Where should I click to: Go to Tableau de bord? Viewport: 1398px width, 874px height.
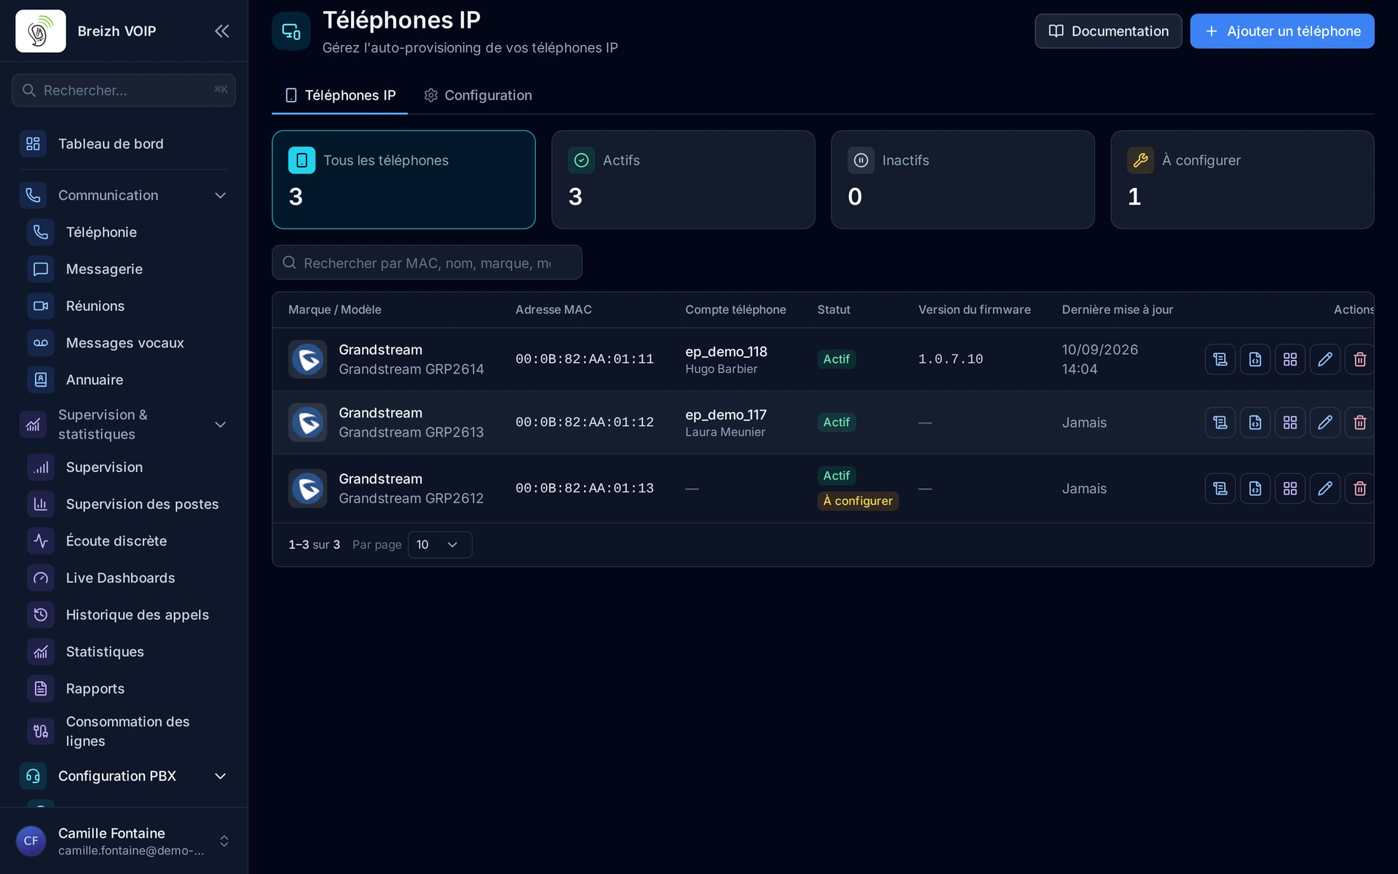pos(124,143)
